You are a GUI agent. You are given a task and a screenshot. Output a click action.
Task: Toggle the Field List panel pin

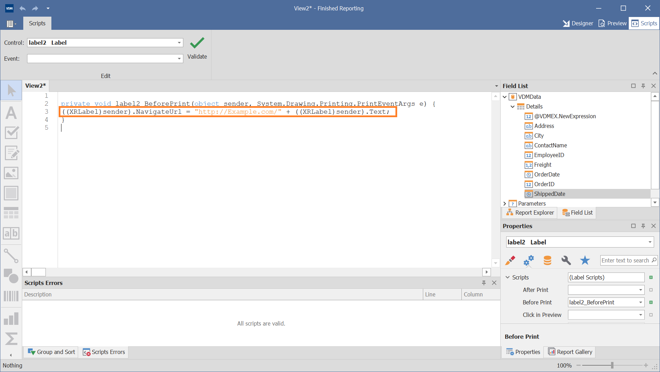tap(643, 86)
